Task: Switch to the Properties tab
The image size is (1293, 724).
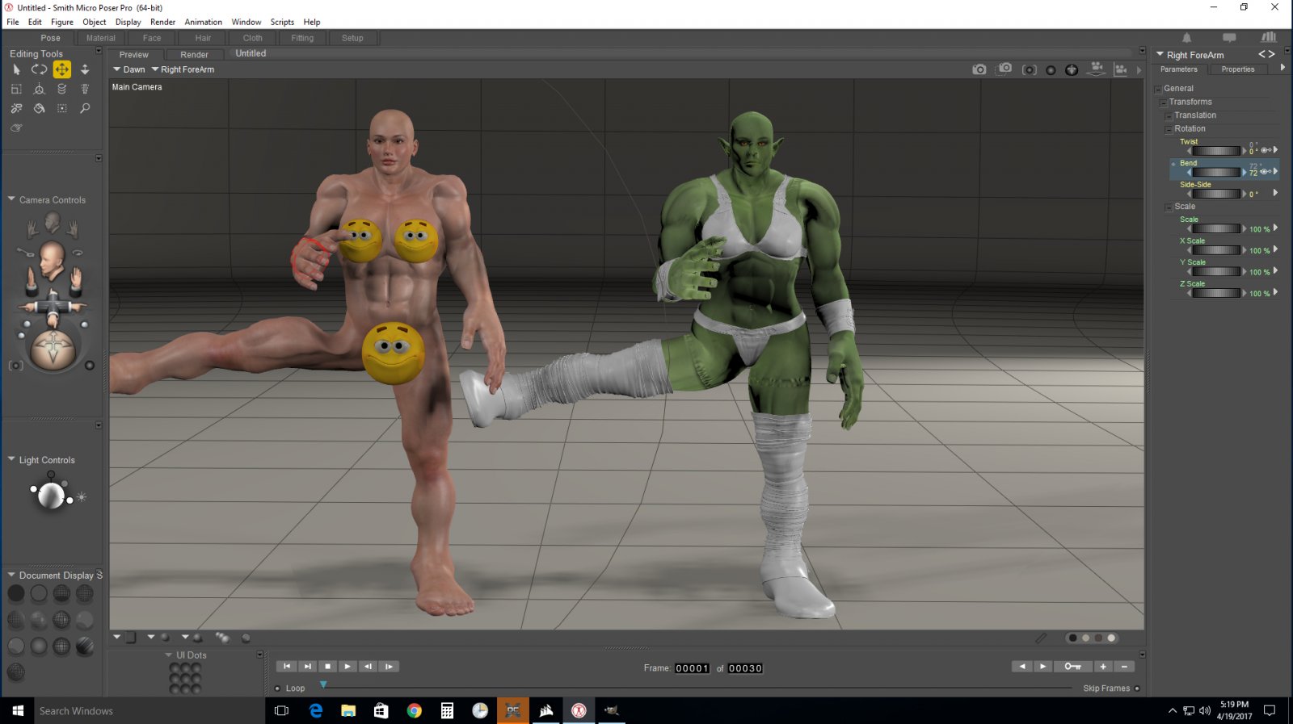Action: click(1238, 69)
